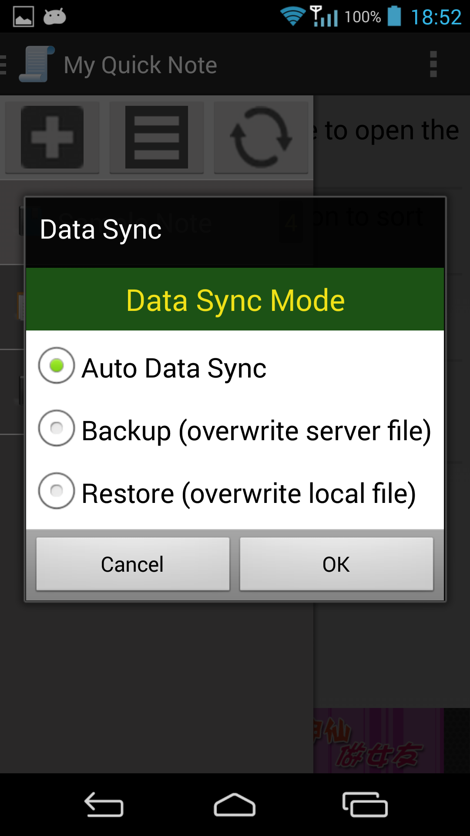The image size is (470, 836).
Task: Tap the Wi-Fi indicator in the status bar
Action: coord(292,17)
